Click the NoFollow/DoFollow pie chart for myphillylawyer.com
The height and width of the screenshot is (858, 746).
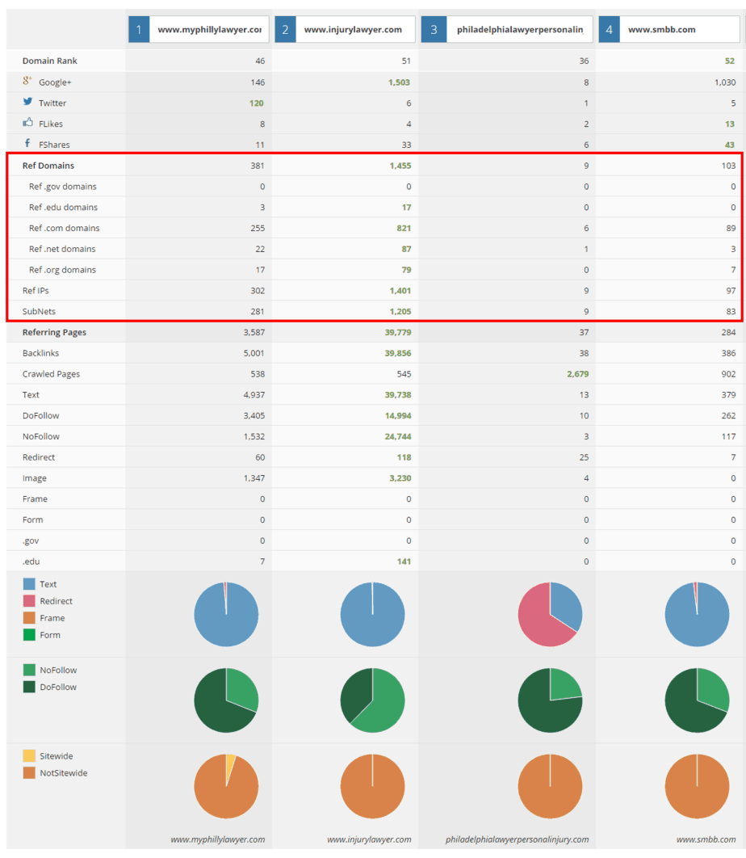(x=226, y=700)
